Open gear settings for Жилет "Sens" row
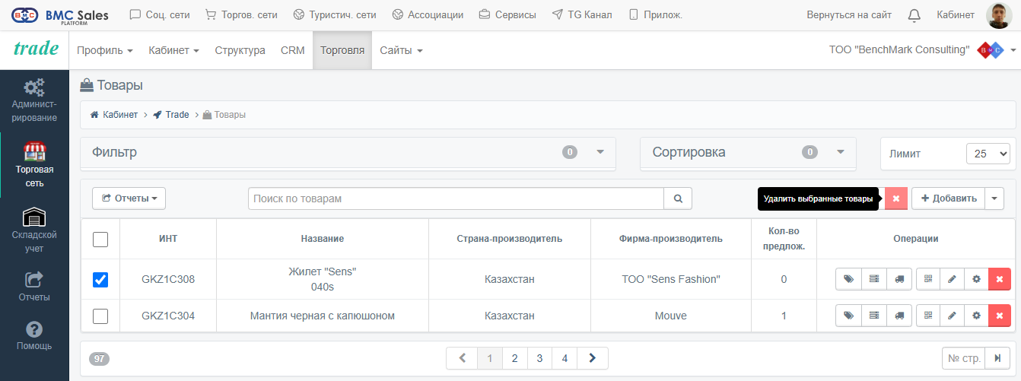Image resolution: width=1021 pixels, height=381 pixels. 977,279
